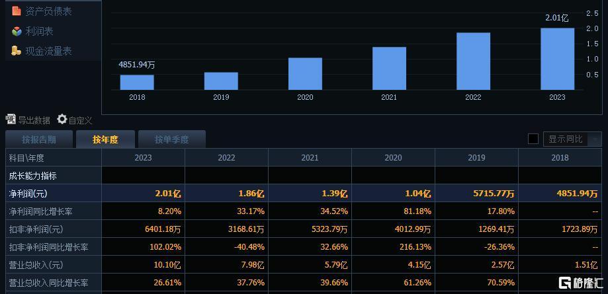Image resolution: width=608 pixels, height=294 pixels.
Task: Click the 导出数据 export icon
Action: 11,120
